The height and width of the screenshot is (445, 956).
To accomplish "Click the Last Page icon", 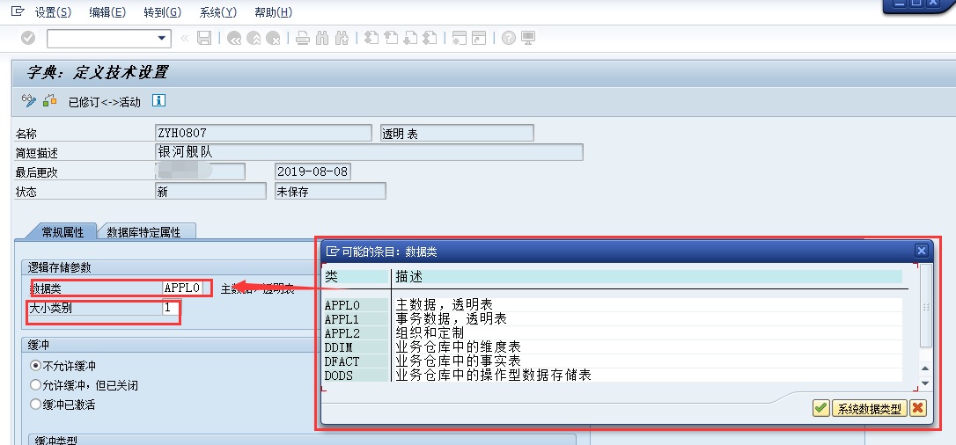I will coord(430,39).
